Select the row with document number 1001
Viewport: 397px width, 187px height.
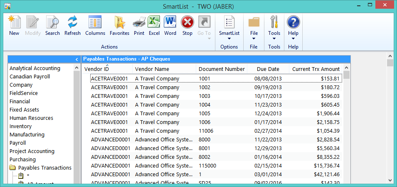216,79
